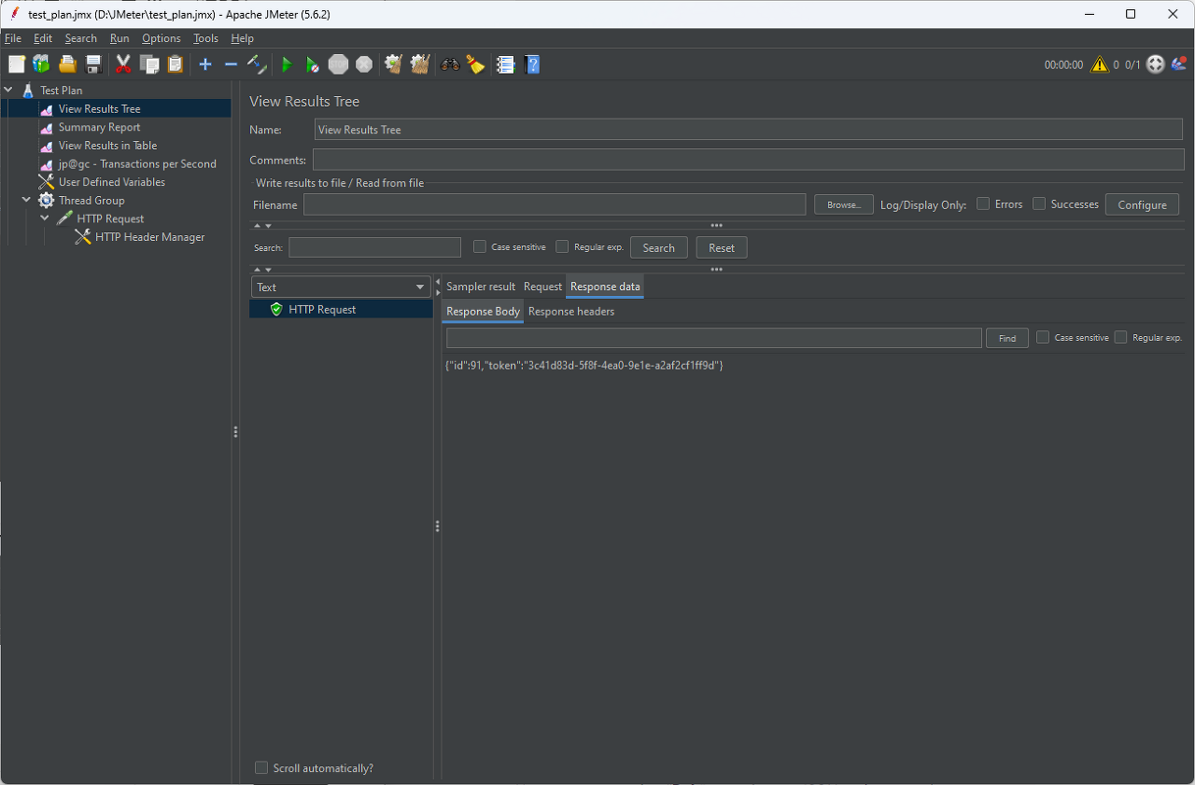This screenshot has width=1195, height=785.
Task: Click green shield icon of HTTP Request result
Action: [x=276, y=309]
